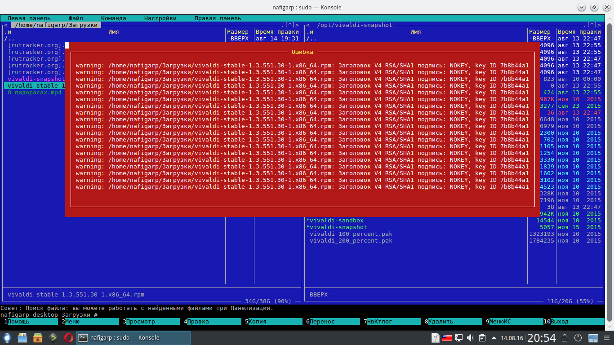This screenshot has width=614, height=345.
Task: Click the 14.08.16 date in the panel
Action: (x=512, y=338)
